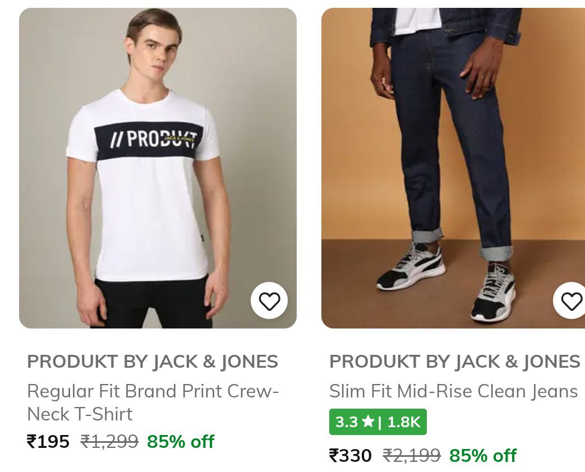
Task: Tap the rupee symbol before 330
Action: pos(333,455)
